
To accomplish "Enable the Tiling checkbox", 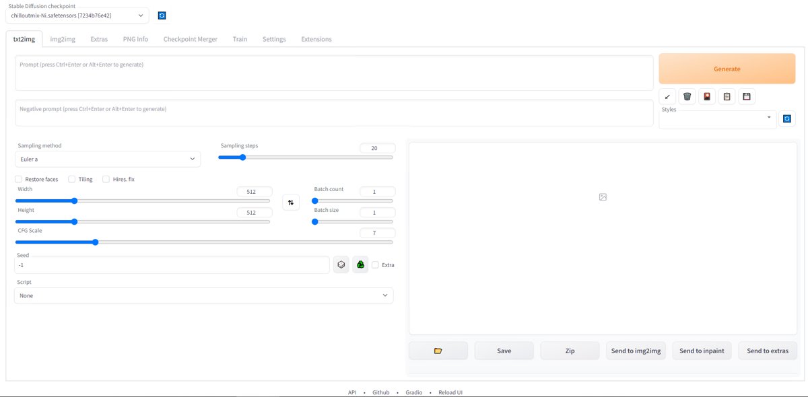I will pyautogui.click(x=71, y=179).
